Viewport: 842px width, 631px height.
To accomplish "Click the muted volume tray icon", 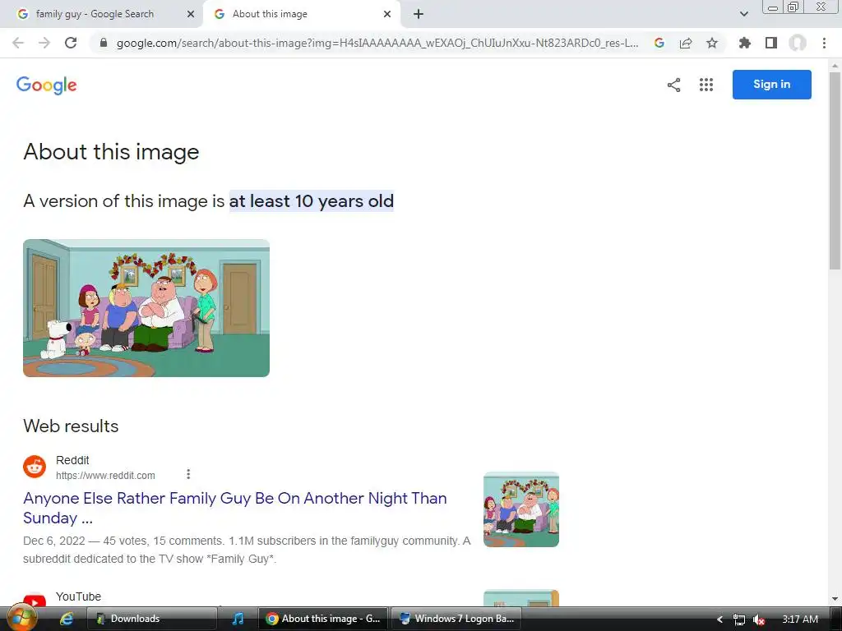I will click(x=759, y=619).
